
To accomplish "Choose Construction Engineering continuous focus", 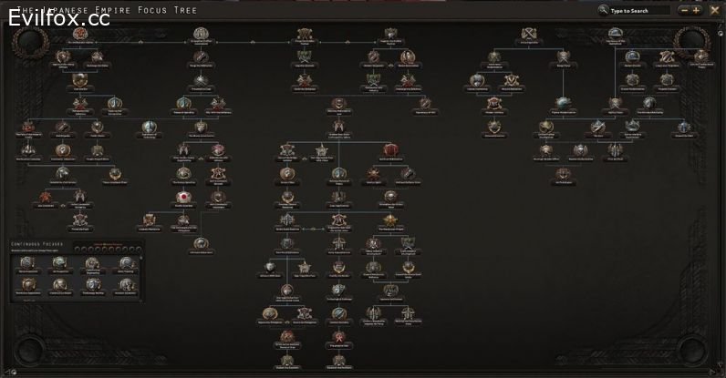I will click(x=93, y=266).
